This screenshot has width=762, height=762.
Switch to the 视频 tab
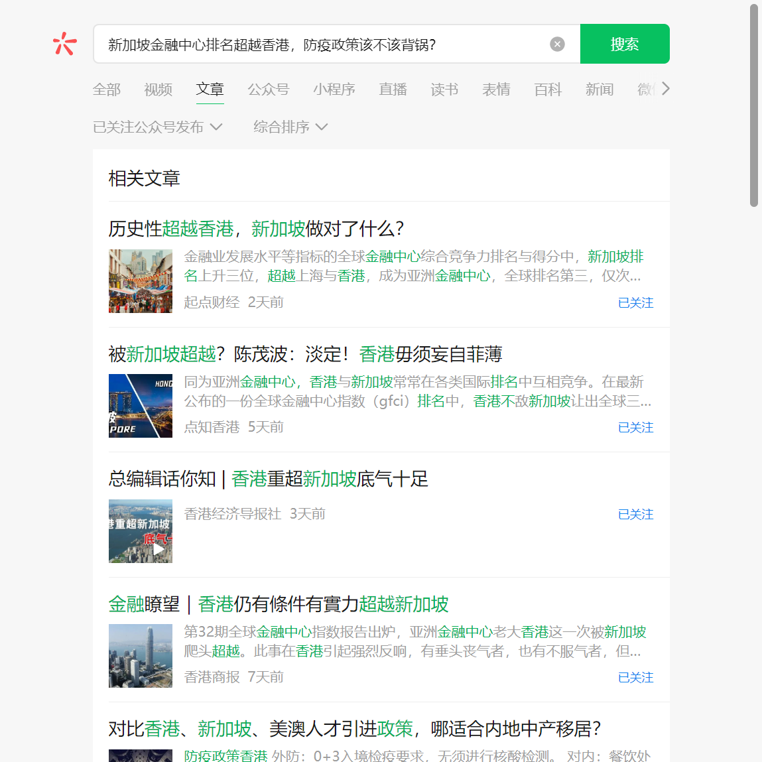158,90
